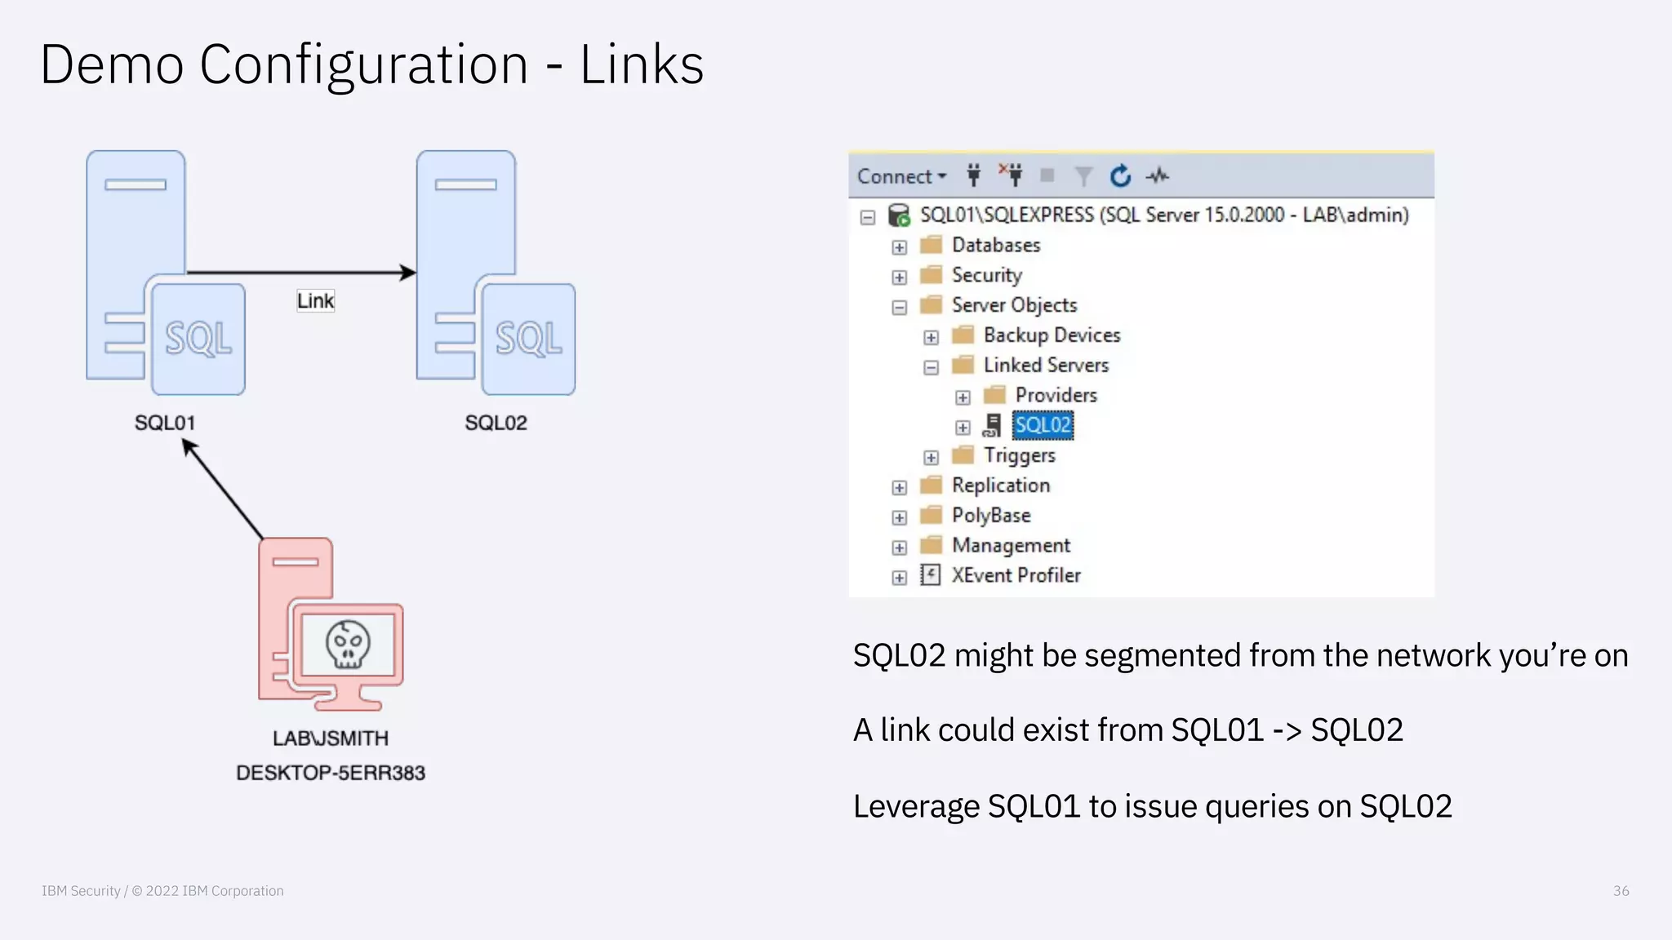Click the Server Objects folder icon
The image size is (1672, 940).
tap(931, 305)
